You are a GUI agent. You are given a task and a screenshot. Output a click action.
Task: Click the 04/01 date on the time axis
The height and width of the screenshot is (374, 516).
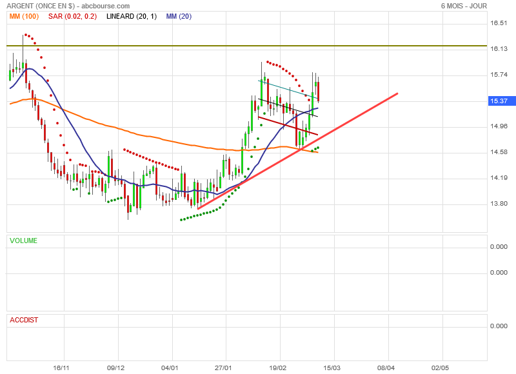(x=170, y=368)
